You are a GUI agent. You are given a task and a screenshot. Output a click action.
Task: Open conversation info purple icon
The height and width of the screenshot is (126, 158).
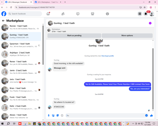pyautogui.click(x=150, y=23)
